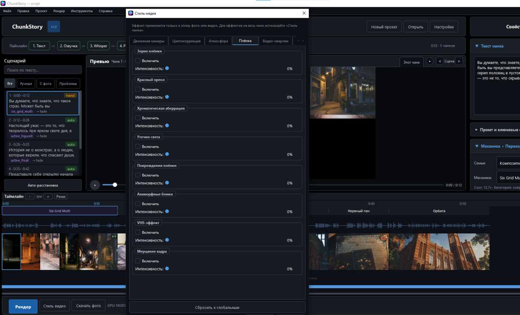This screenshot has width=520, height=315.
Task: Open the Механика dropdown
Action: (508, 178)
